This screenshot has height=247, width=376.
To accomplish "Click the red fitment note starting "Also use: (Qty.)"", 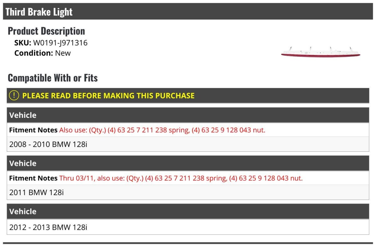I will point(162,130).
